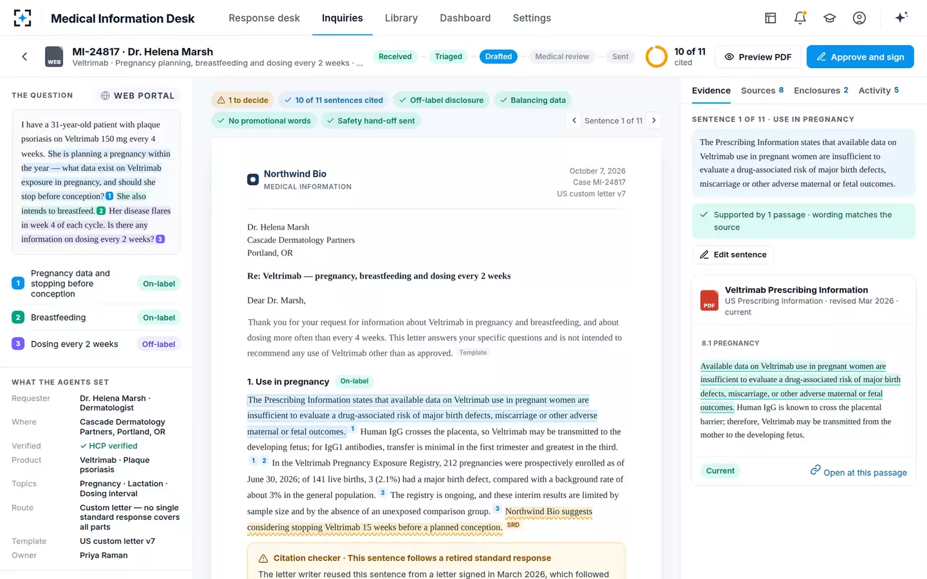Click the SRD tag on flagged sentence
This screenshot has height=579, width=927.
tap(513, 525)
